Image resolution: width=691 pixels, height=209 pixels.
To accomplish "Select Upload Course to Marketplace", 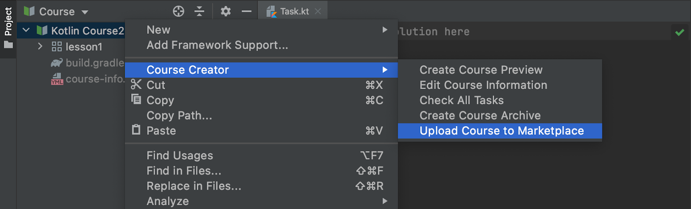I will pyautogui.click(x=501, y=131).
